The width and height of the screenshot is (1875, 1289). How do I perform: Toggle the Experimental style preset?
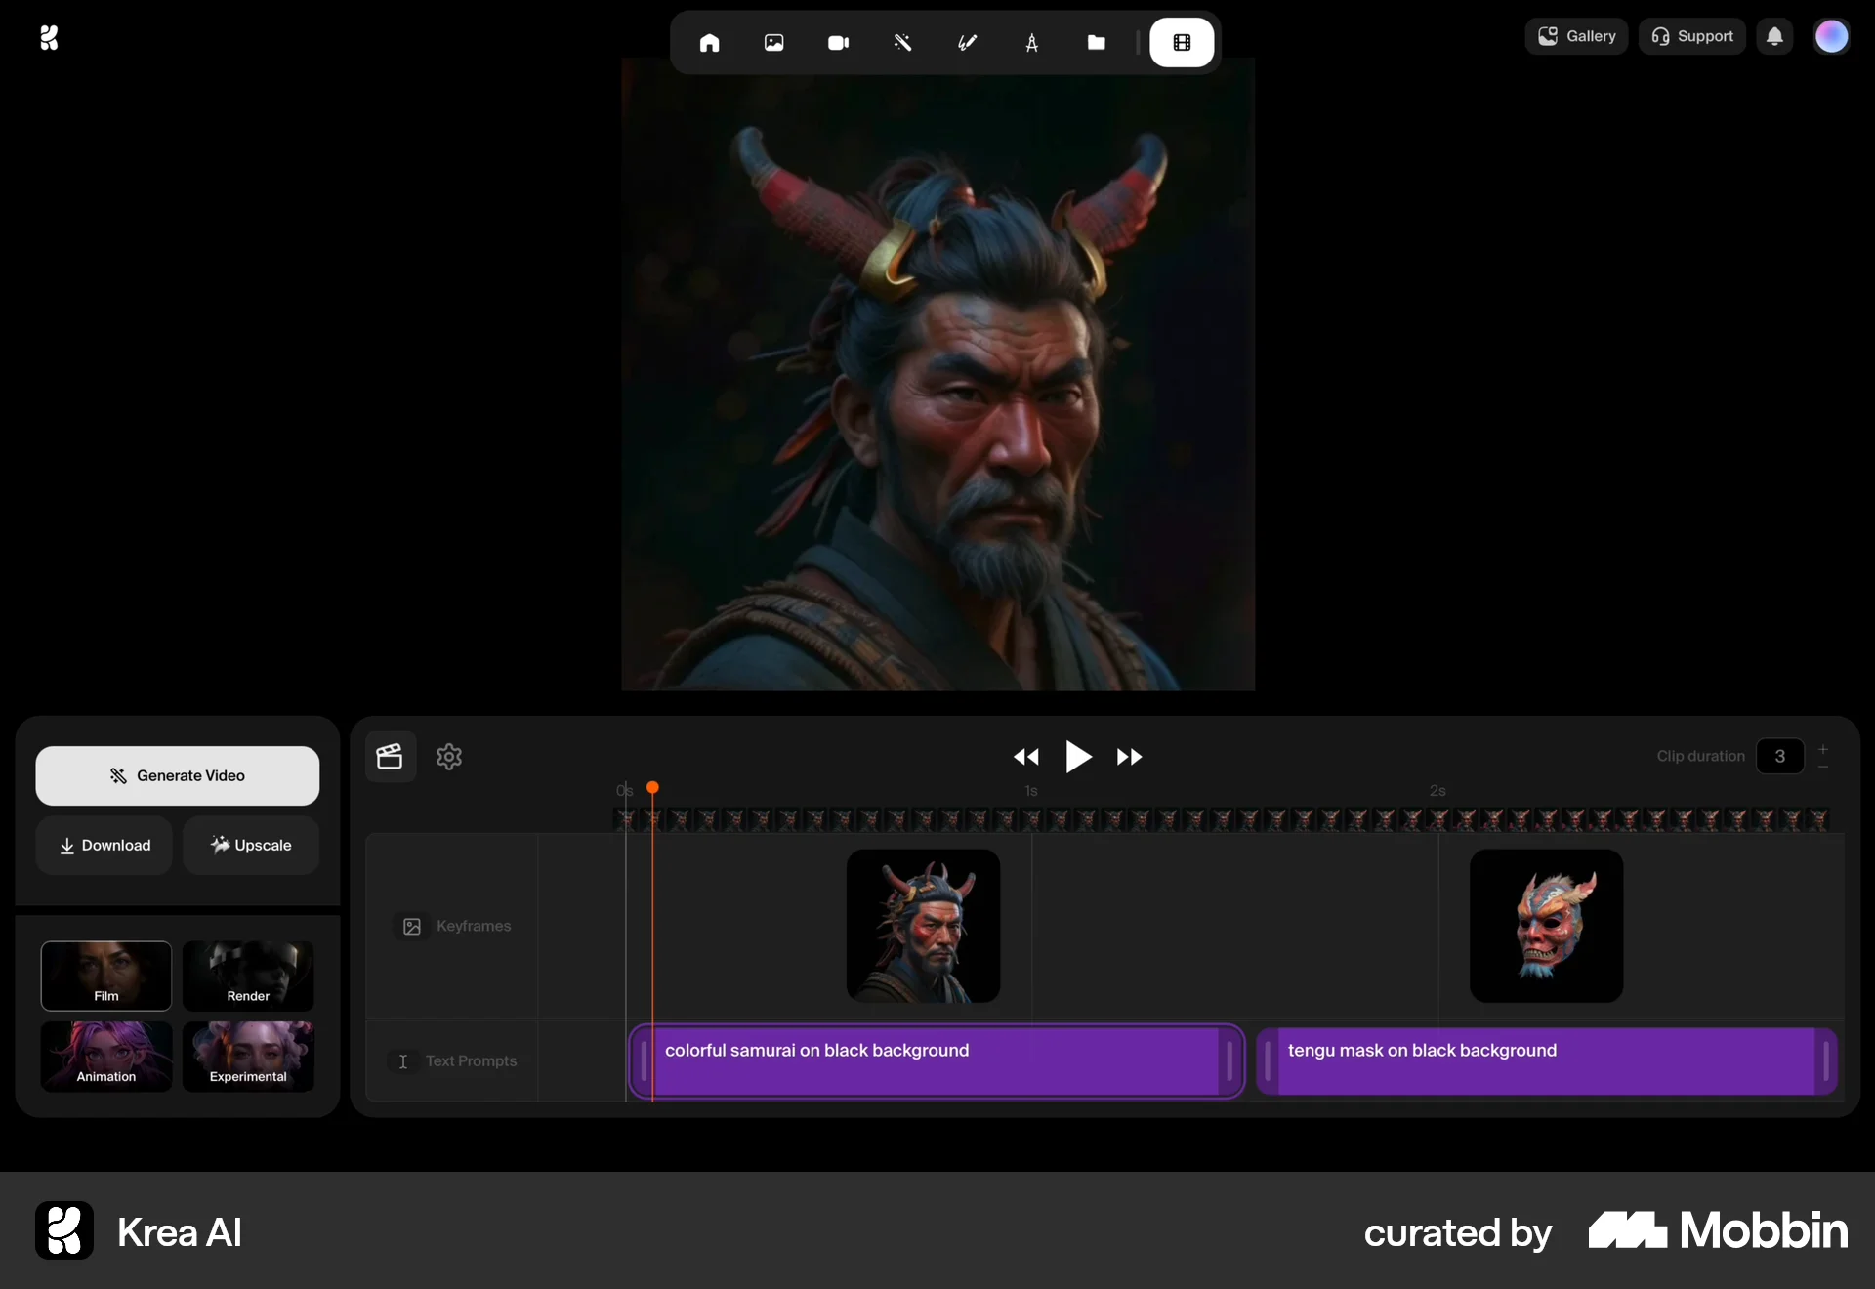tap(249, 1058)
